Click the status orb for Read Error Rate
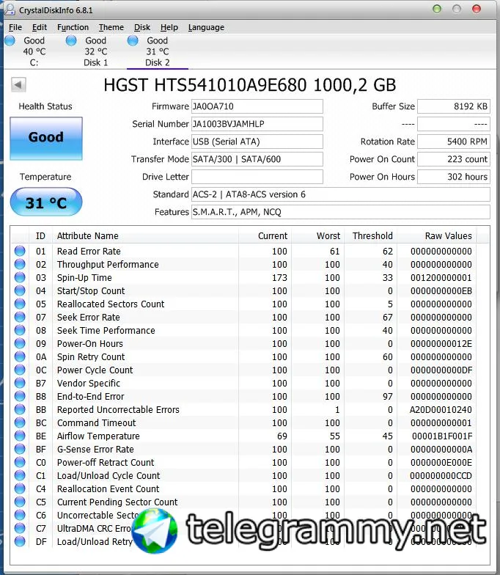This screenshot has height=575, width=500. (x=20, y=251)
